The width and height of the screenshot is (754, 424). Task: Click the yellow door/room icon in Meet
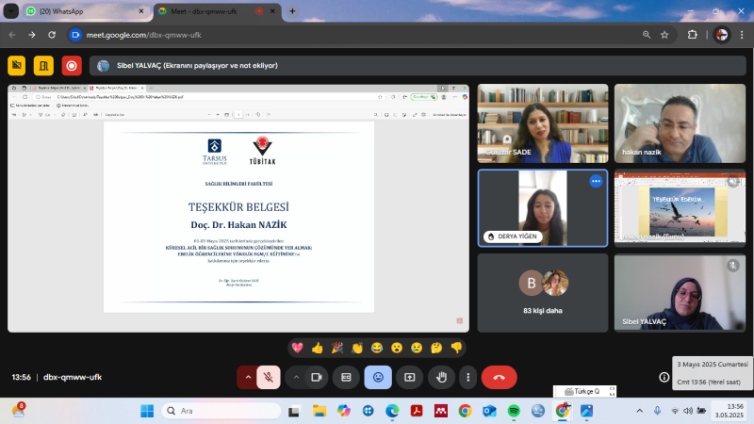(43, 65)
